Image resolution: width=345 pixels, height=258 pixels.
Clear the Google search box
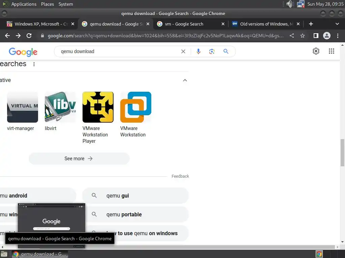coord(183,51)
